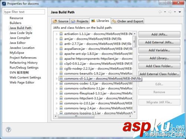Open help with the question mark icon
This screenshot has height=139, width=186.
[x=9, y=130]
